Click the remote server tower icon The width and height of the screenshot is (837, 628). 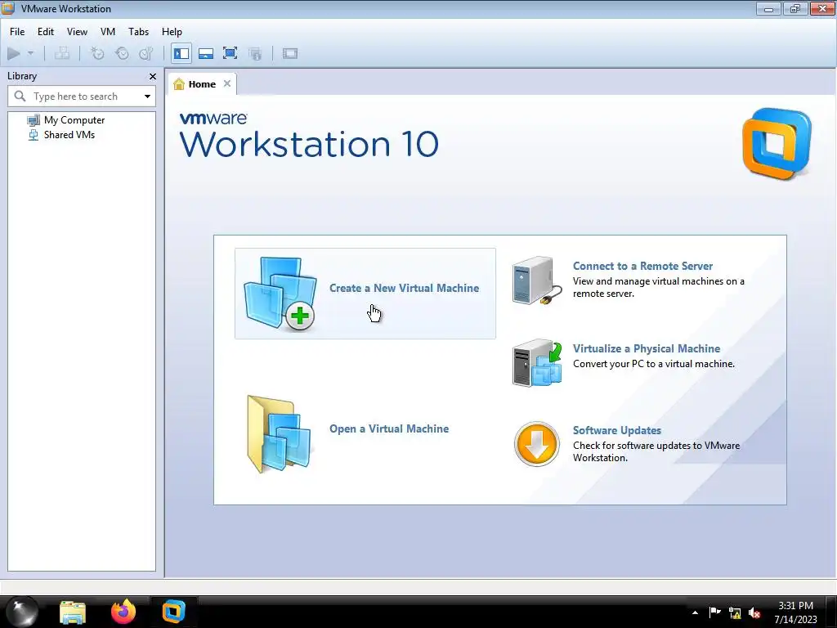point(537,281)
